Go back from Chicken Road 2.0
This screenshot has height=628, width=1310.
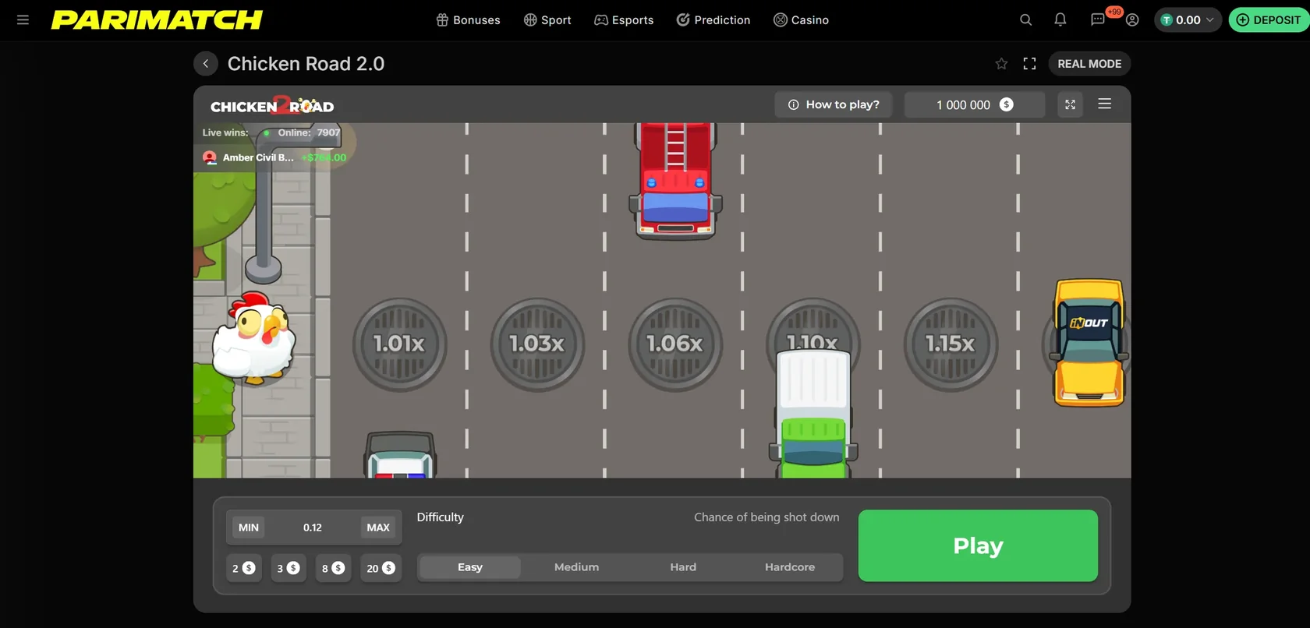[206, 64]
